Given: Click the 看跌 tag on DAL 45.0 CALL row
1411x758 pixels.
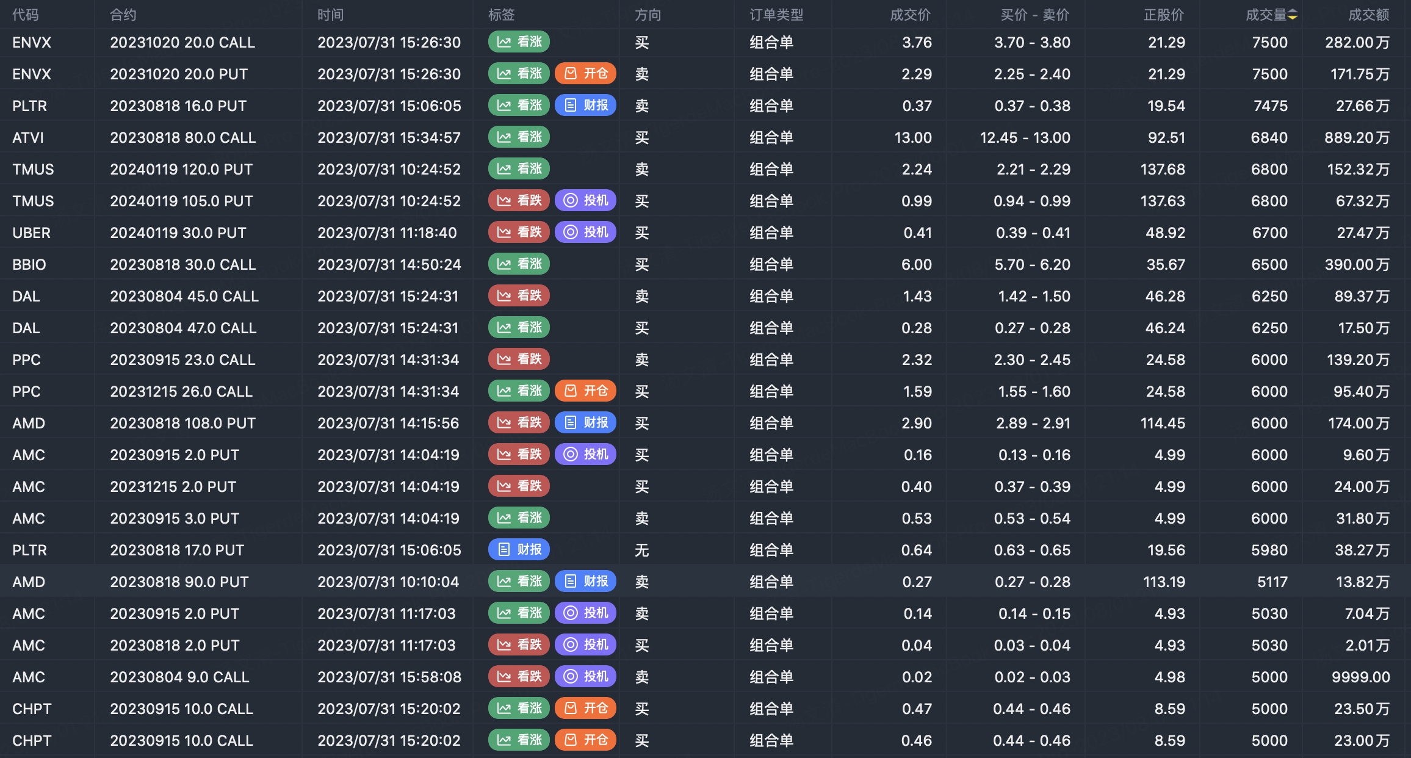Looking at the screenshot, I should click(519, 296).
